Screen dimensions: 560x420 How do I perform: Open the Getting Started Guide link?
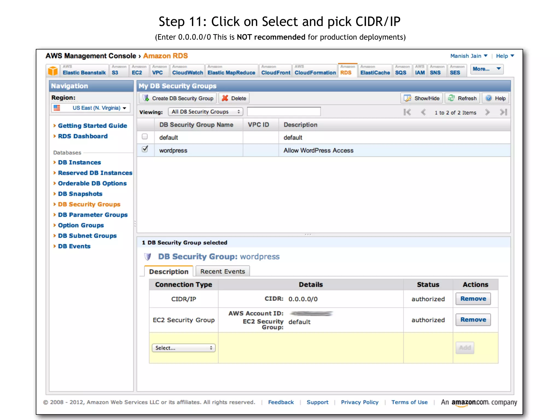pos(92,126)
